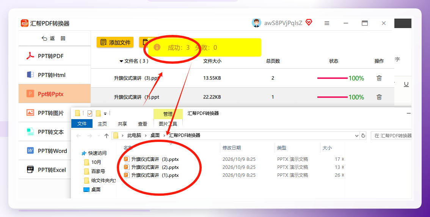This screenshot has height=217, width=430.
Task: Open recent locations dropdown in Explorer
Action: point(99,136)
